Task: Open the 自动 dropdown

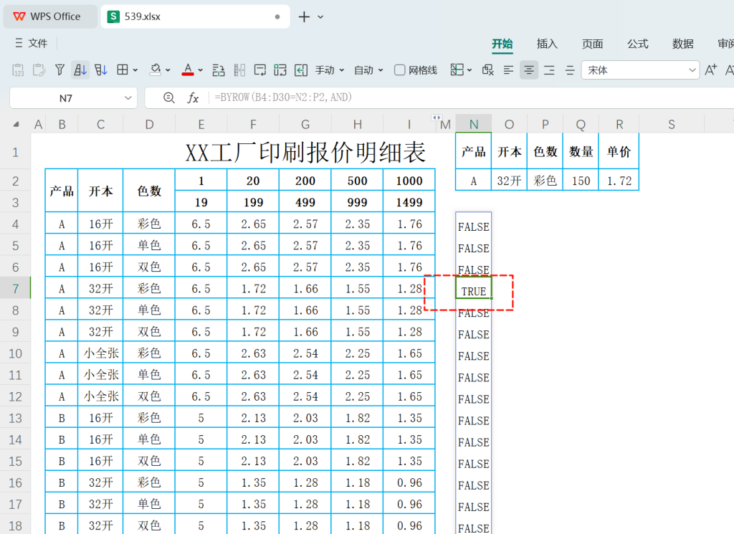Action: coord(368,70)
